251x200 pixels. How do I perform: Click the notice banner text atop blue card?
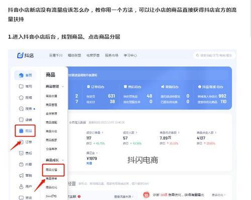click(82, 75)
